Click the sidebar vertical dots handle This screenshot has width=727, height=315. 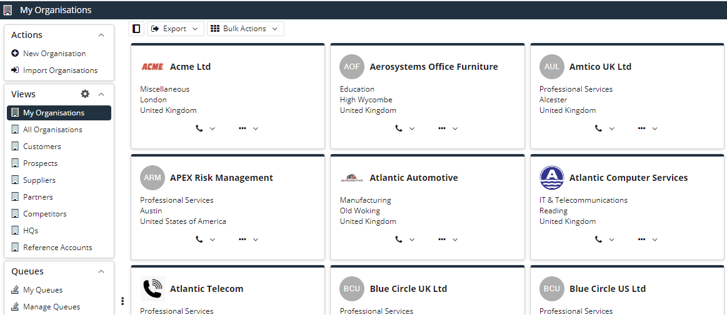coord(123,301)
